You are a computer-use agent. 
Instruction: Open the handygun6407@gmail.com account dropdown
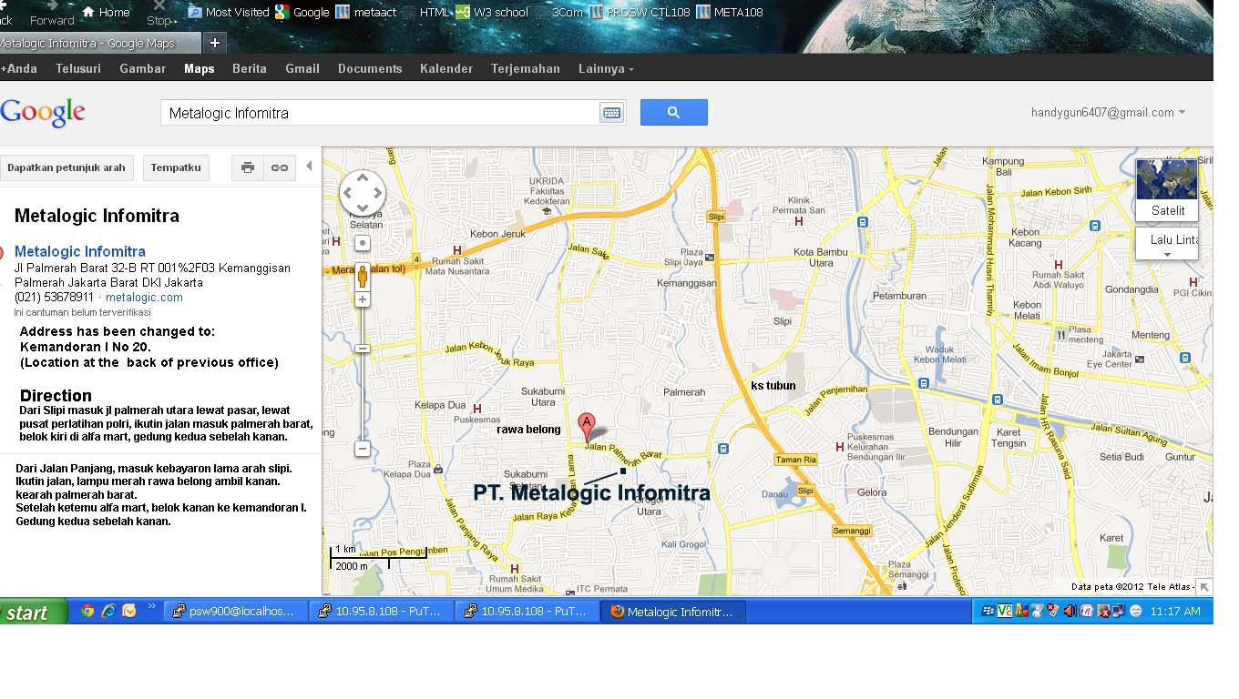pyautogui.click(x=1108, y=113)
